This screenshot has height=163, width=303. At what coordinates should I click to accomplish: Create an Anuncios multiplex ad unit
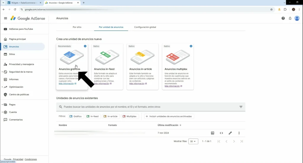pos(178,67)
